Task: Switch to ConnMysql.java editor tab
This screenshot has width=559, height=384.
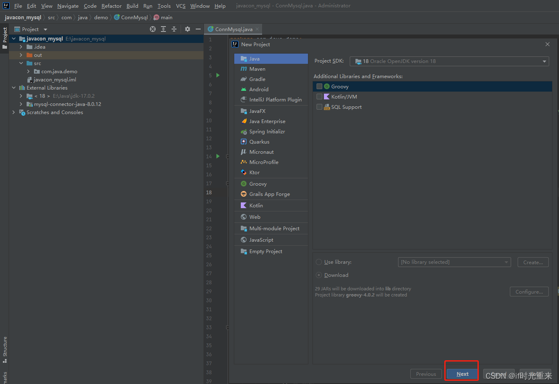Action: (234, 29)
